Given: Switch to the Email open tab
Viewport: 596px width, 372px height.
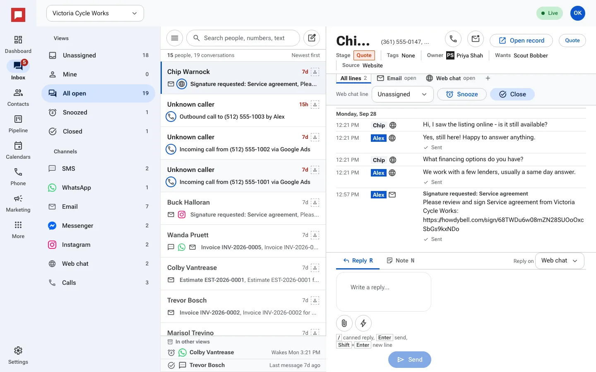Looking at the screenshot, I should [397, 78].
